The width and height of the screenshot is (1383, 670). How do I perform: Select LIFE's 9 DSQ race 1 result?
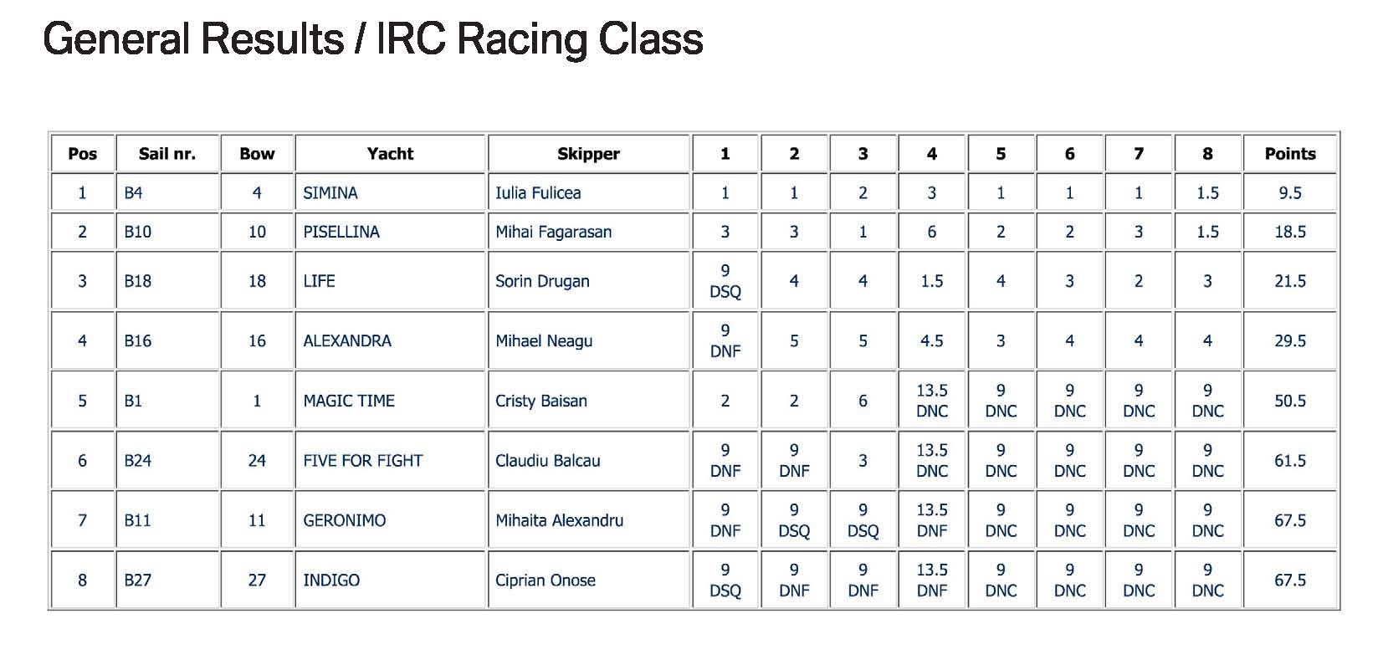coord(725,281)
